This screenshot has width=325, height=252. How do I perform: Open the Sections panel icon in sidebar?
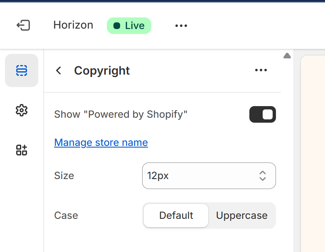(22, 70)
